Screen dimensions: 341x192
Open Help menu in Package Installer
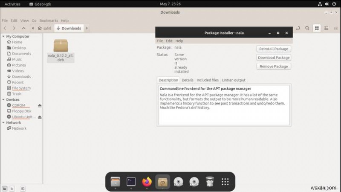179,41
